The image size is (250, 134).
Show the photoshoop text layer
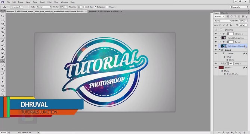point(216,30)
